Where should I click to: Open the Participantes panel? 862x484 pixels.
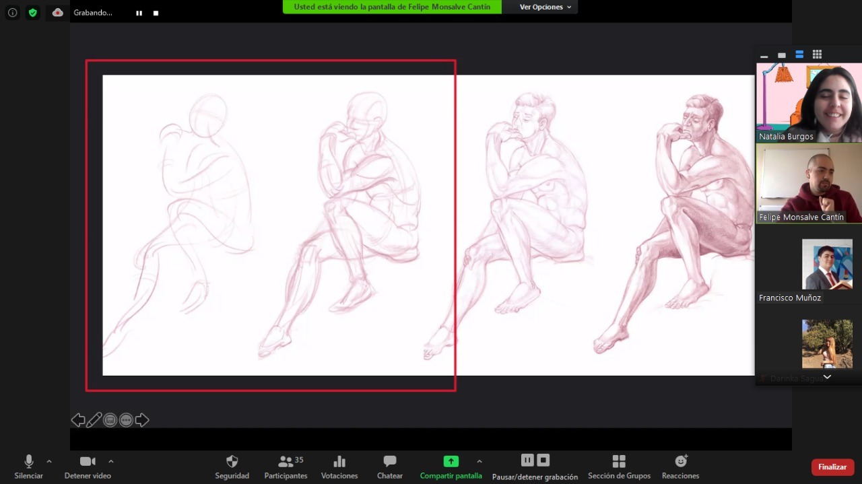pos(286,466)
